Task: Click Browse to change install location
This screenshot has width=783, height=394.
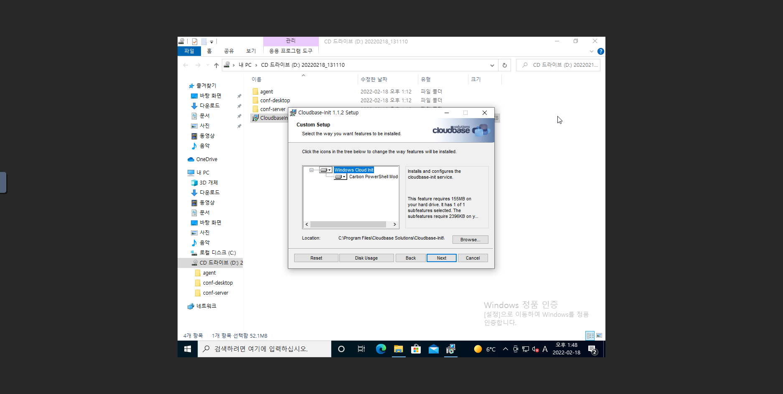Action: point(470,240)
